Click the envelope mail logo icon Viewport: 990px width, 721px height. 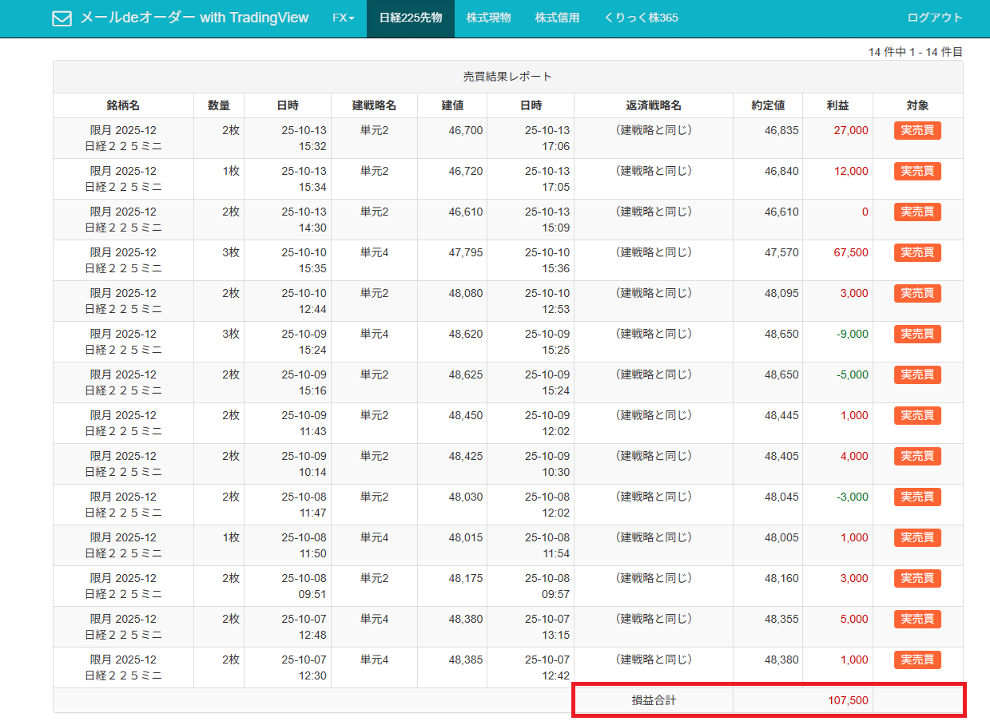pos(62,18)
